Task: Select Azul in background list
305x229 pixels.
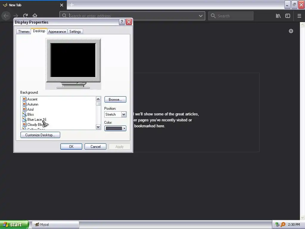Action: coord(30,109)
